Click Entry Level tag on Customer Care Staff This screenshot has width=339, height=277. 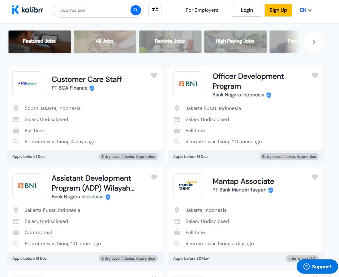128,157
